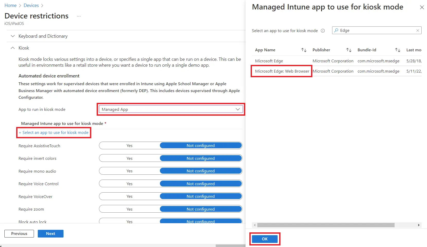Clear the Edge search text with X icon
Image resolution: width=427 pixels, height=247 pixels.
pyautogui.click(x=417, y=31)
